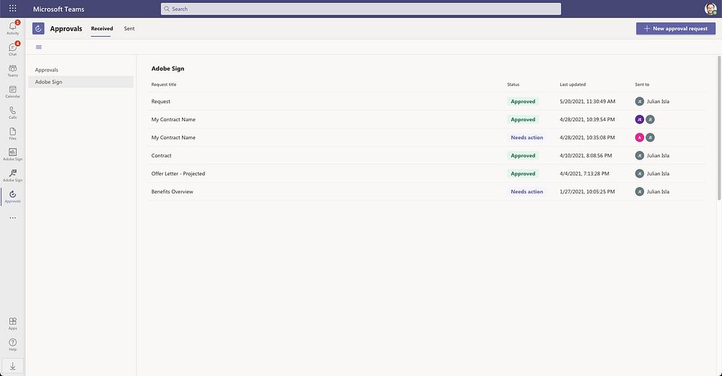The width and height of the screenshot is (722, 376).
Task: Click date '5/20/2021, 11:30:49 AM'
Action: click(x=587, y=101)
